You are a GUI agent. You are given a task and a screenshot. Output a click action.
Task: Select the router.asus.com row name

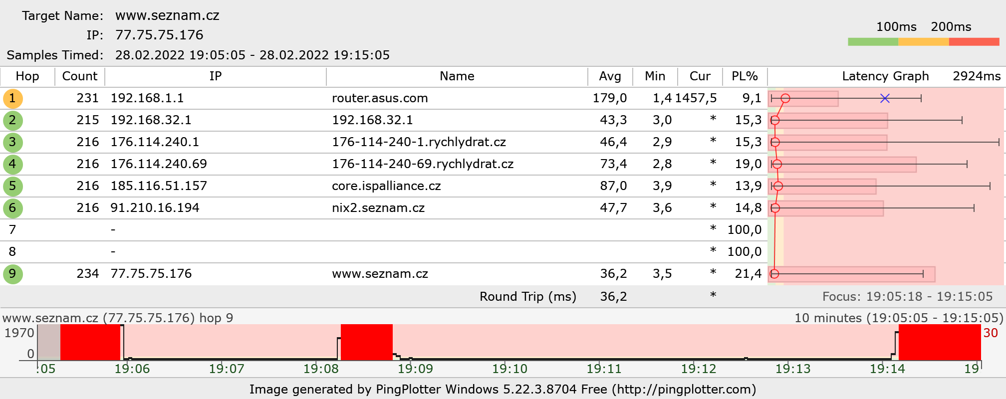point(380,98)
